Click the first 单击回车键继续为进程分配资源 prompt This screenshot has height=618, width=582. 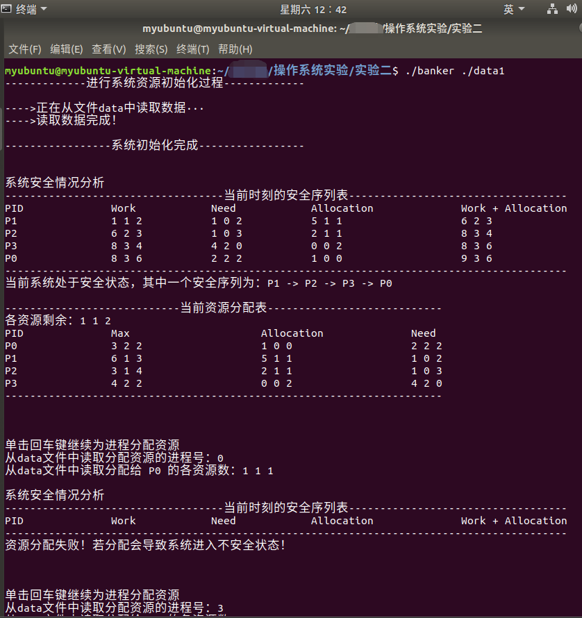92,445
